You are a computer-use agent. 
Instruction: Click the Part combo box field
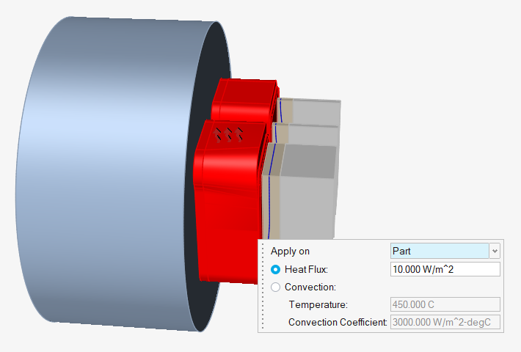(x=439, y=251)
